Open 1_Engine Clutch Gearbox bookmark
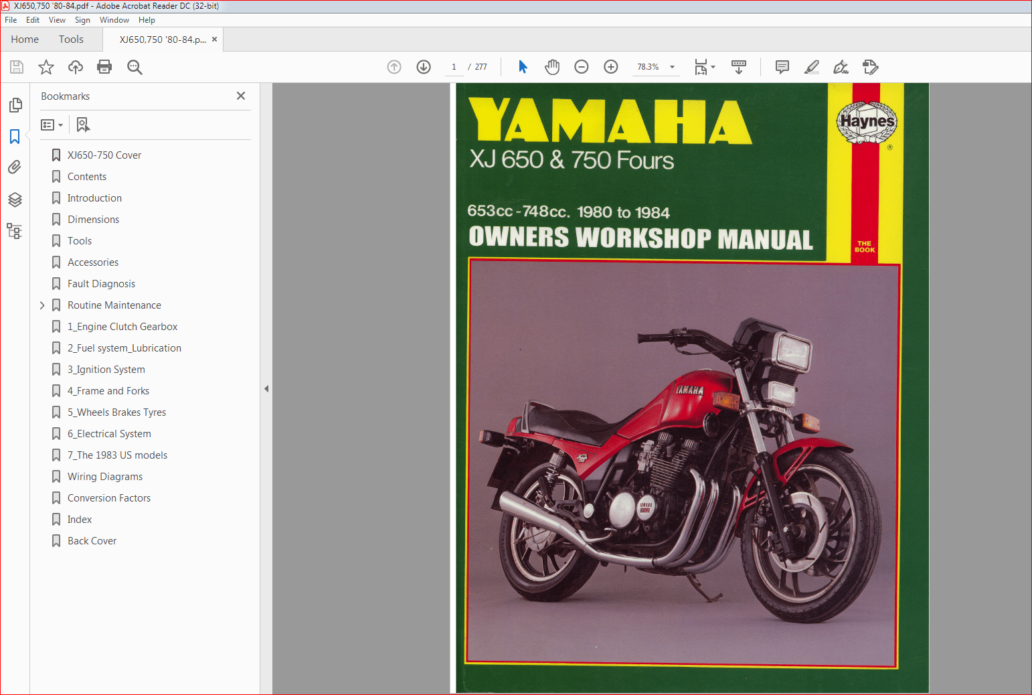 [122, 327]
